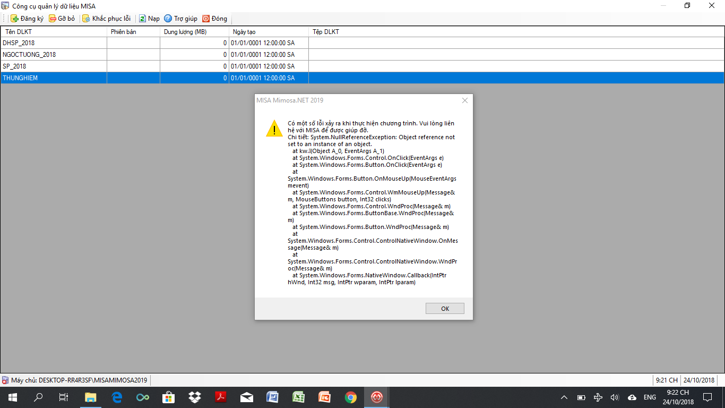Viewport: 725px width, 408px height.
Task: Open the Windows Start menu
Action: [x=12, y=397]
